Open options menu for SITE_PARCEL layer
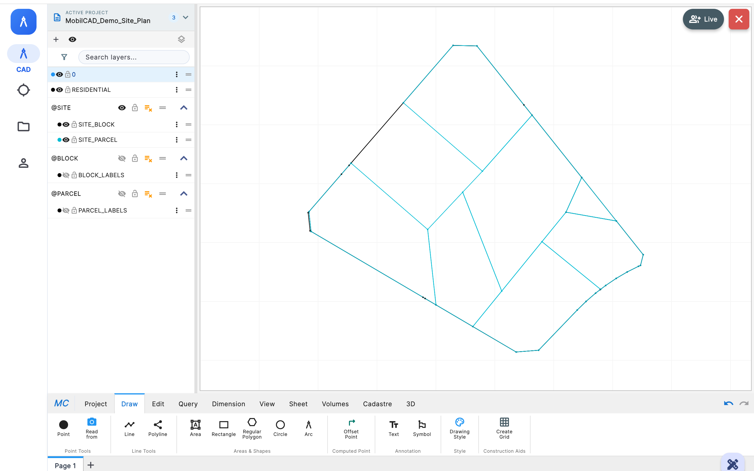754x471 pixels. [177, 140]
